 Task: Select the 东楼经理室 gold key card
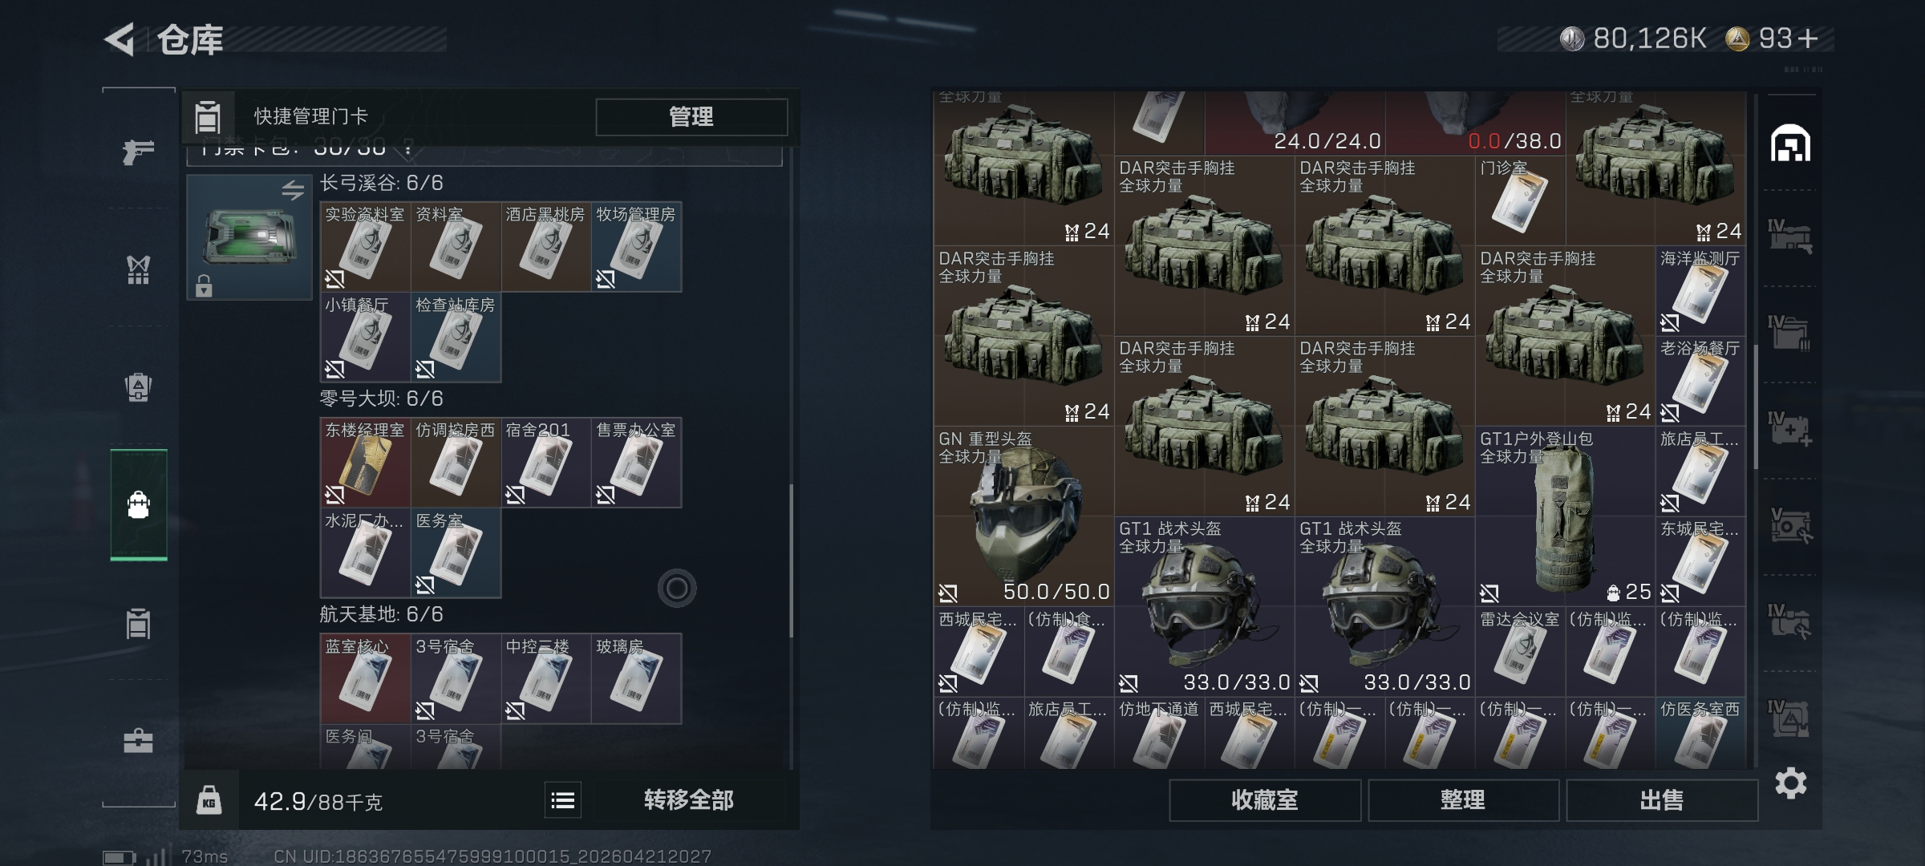coord(365,463)
